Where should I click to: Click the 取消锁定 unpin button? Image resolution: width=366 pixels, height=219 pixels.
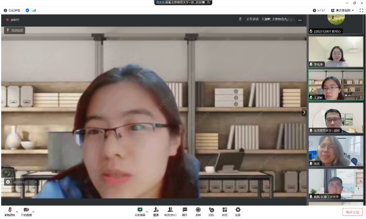(x=15, y=30)
